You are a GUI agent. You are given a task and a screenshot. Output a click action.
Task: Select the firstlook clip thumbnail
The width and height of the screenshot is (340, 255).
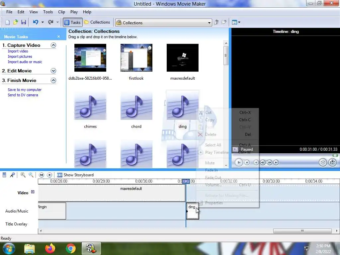(x=136, y=58)
